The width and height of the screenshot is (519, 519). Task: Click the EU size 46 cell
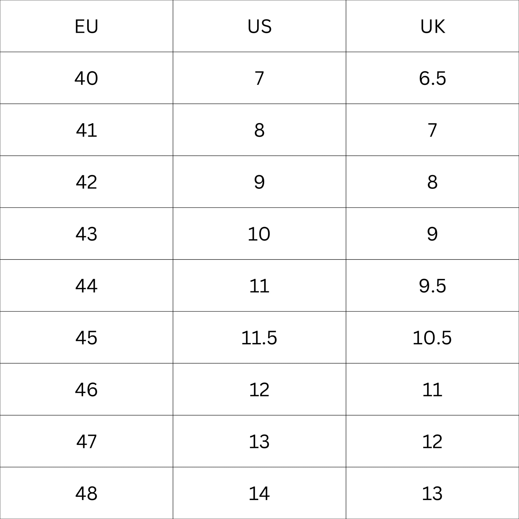point(86,390)
